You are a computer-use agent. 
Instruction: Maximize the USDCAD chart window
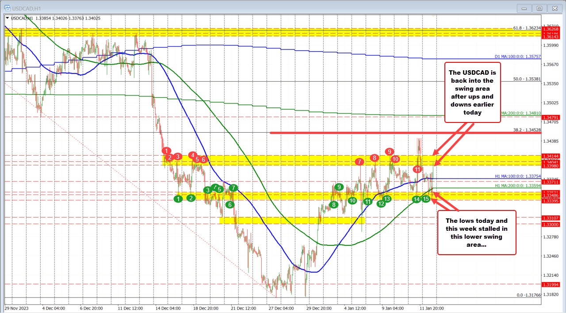pyautogui.click(x=539, y=8)
